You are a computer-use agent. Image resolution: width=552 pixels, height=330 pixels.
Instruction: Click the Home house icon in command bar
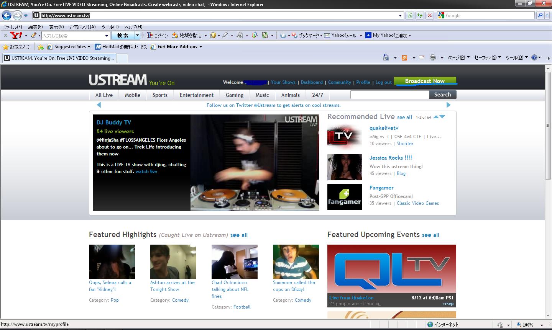386,57
